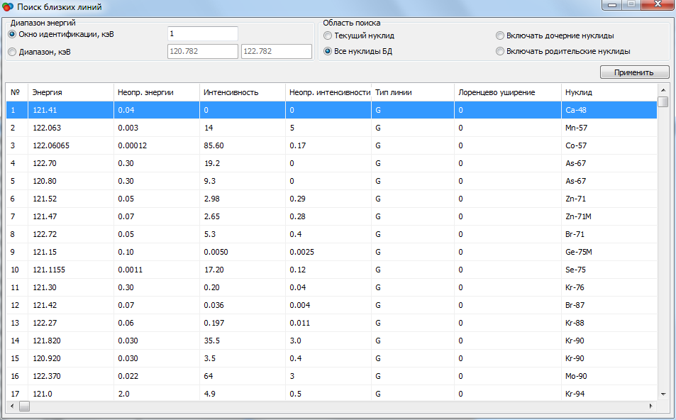Choose 'Текущий нуклид' search option

(x=328, y=35)
